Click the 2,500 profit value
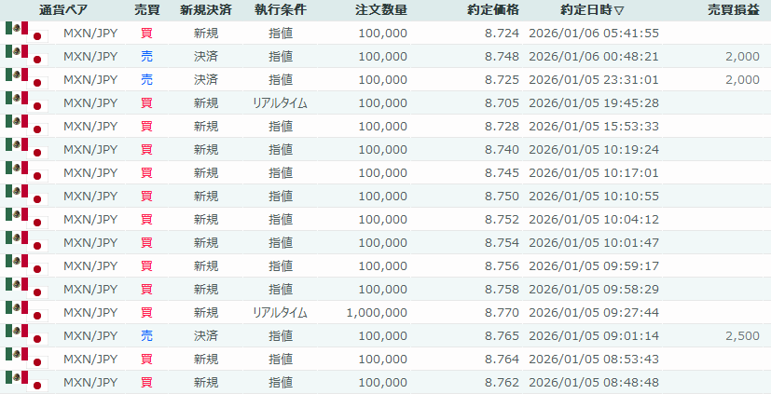 coord(743,335)
